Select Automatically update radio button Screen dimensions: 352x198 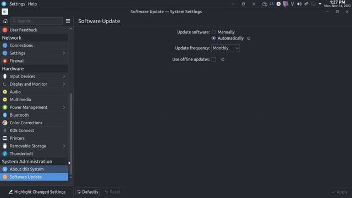click(213, 38)
